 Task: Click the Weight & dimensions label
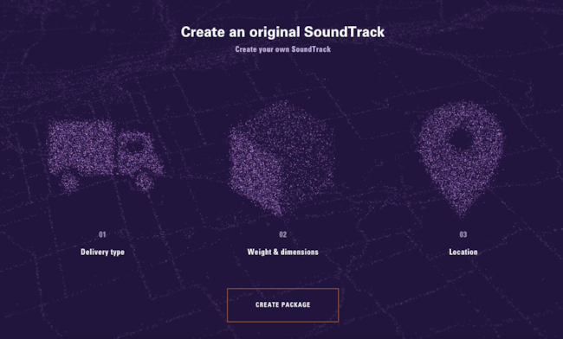(x=283, y=252)
